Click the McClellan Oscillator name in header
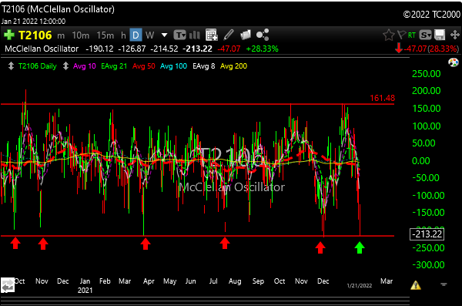This screenshot has width=462, height=306. 42,49
